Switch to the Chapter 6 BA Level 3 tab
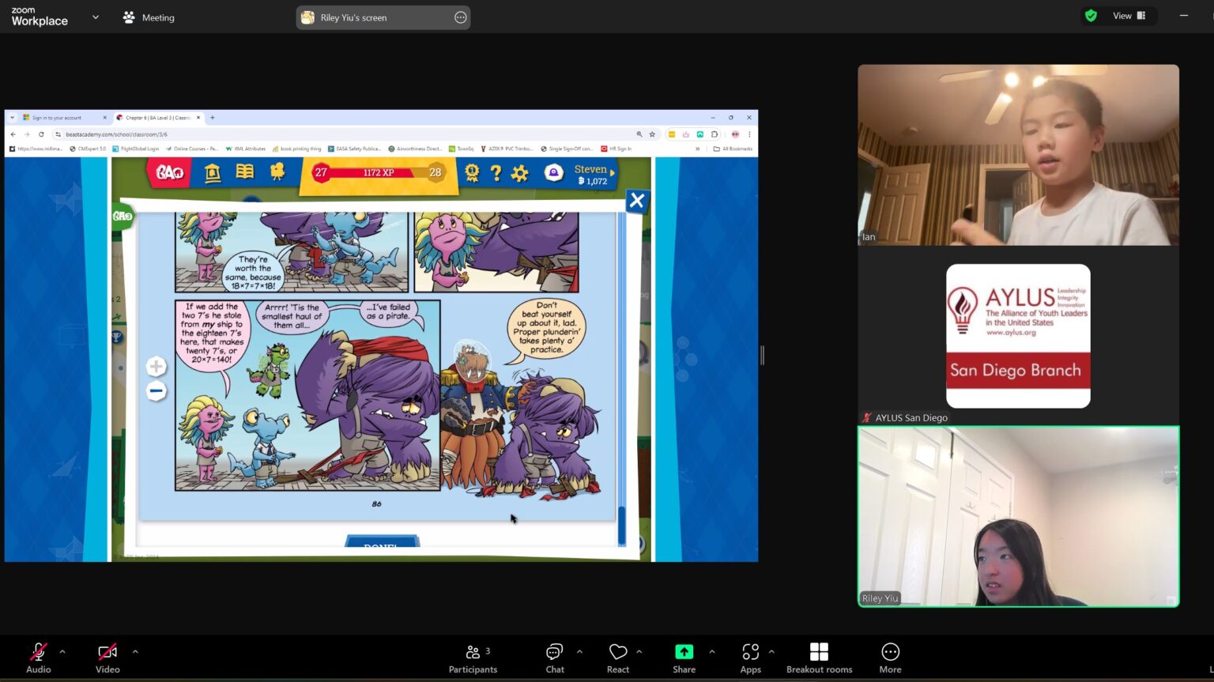The image size is (1214, 682). [x=158, y=118]
